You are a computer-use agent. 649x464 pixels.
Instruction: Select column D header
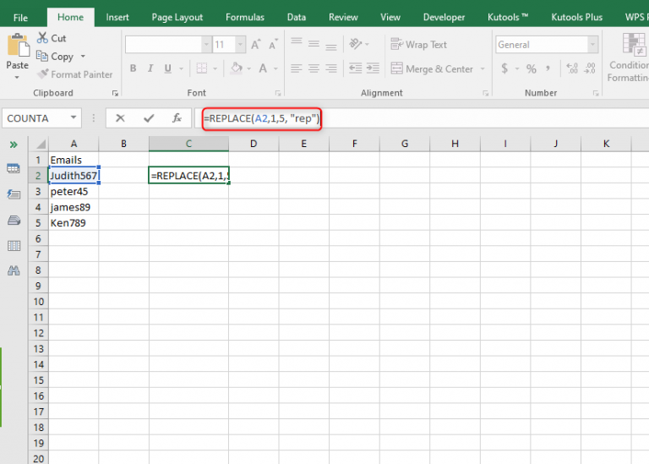point(254,144)
